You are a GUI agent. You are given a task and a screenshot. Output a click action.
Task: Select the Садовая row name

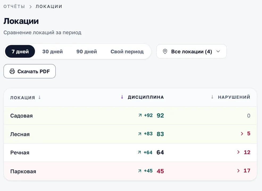click(21, 116)
